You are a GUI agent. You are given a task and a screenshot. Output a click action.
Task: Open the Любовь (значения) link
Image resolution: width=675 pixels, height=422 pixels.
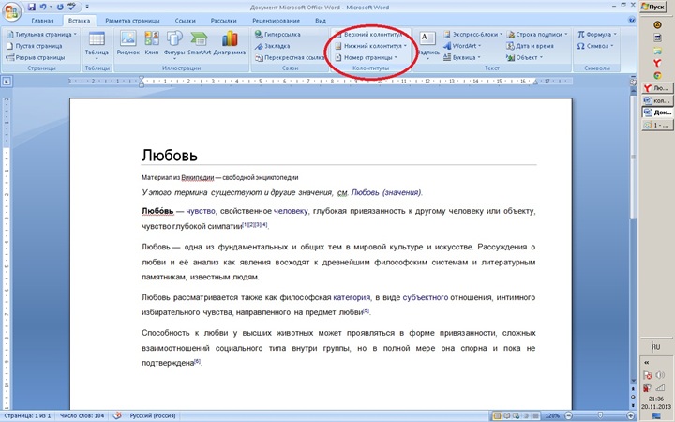386,192
